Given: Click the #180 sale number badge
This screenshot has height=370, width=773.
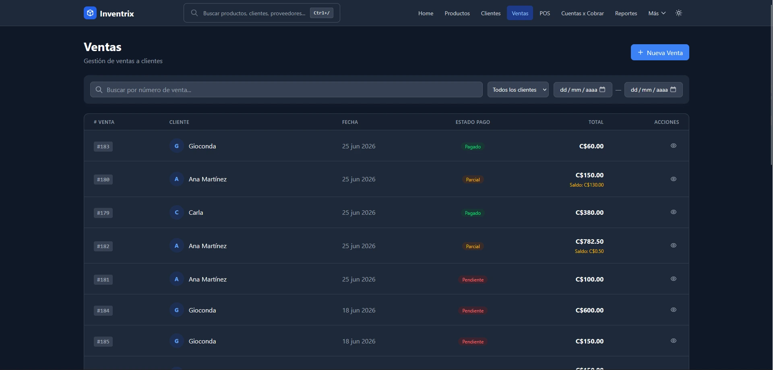Looking at the screenshot, I should (x=103, y=179).
